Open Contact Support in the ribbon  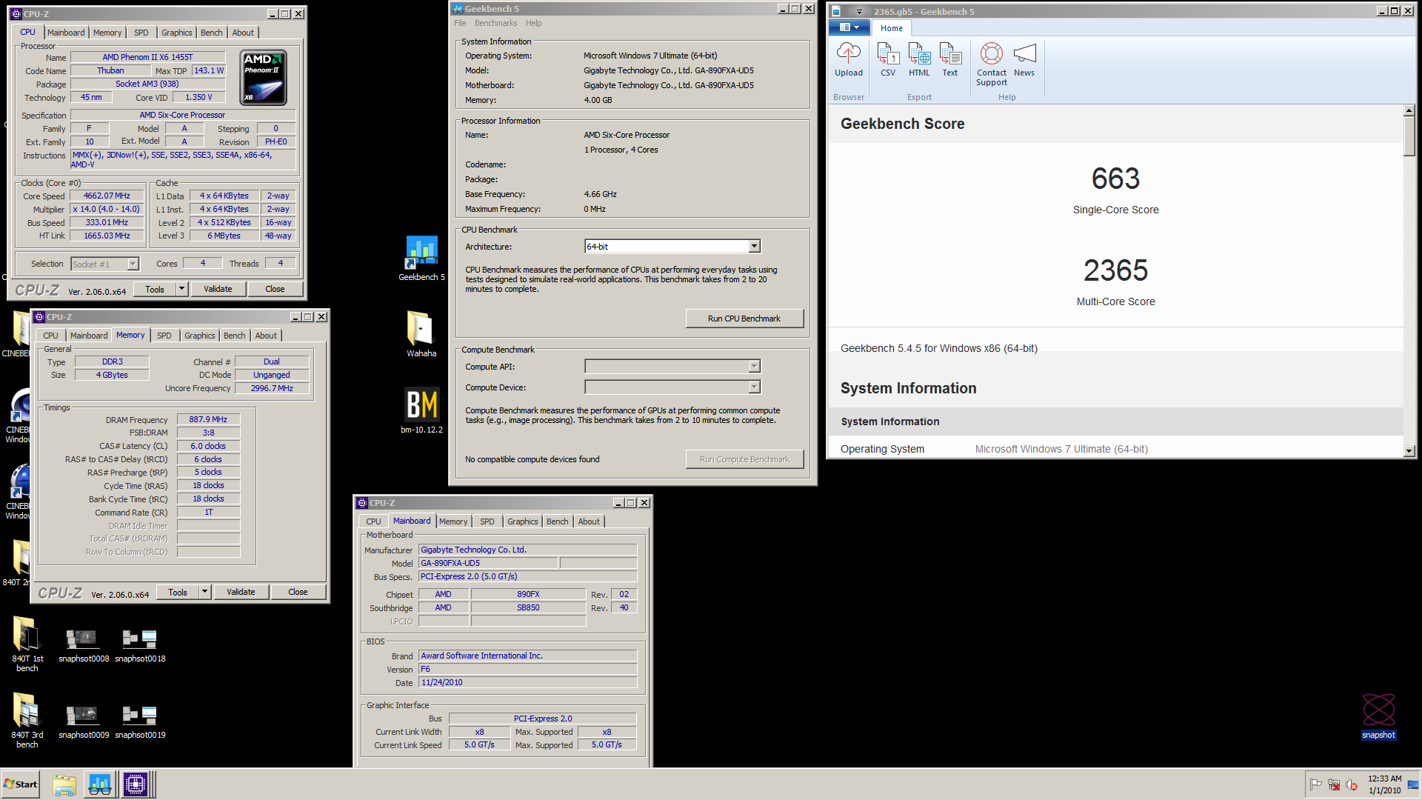991,64
